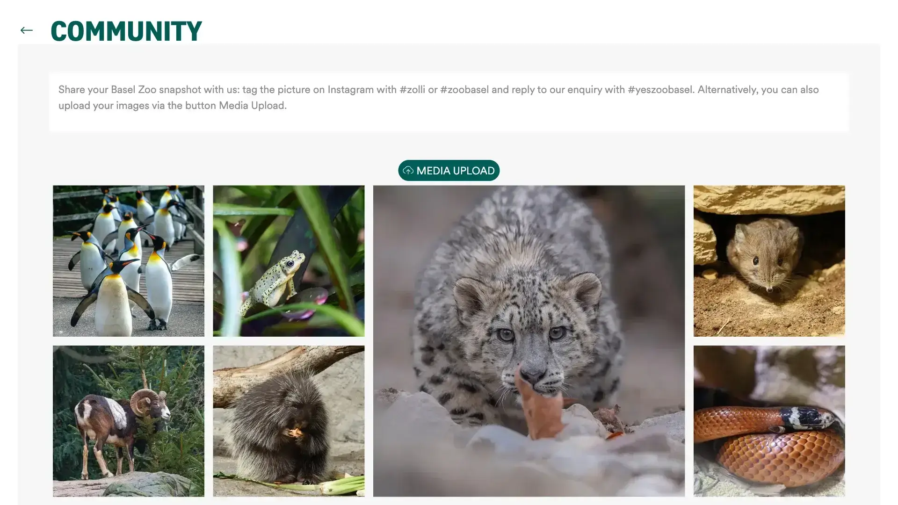The image size is (898, 505).
Task: Click the #zoobasel hashtag text
Action: click(464, 90)
